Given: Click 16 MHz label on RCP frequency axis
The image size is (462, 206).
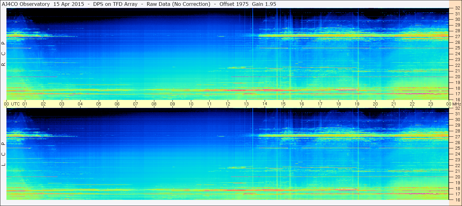Looking at the screenshot, I should (x=457, y=100).
